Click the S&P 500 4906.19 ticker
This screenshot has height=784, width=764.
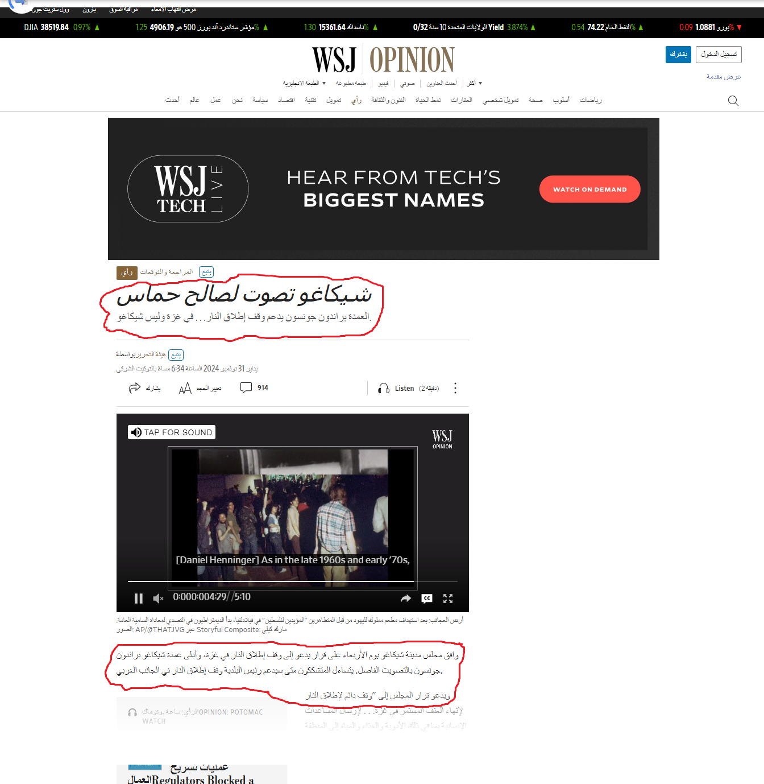pyautogui.click(x=202, y=27)
